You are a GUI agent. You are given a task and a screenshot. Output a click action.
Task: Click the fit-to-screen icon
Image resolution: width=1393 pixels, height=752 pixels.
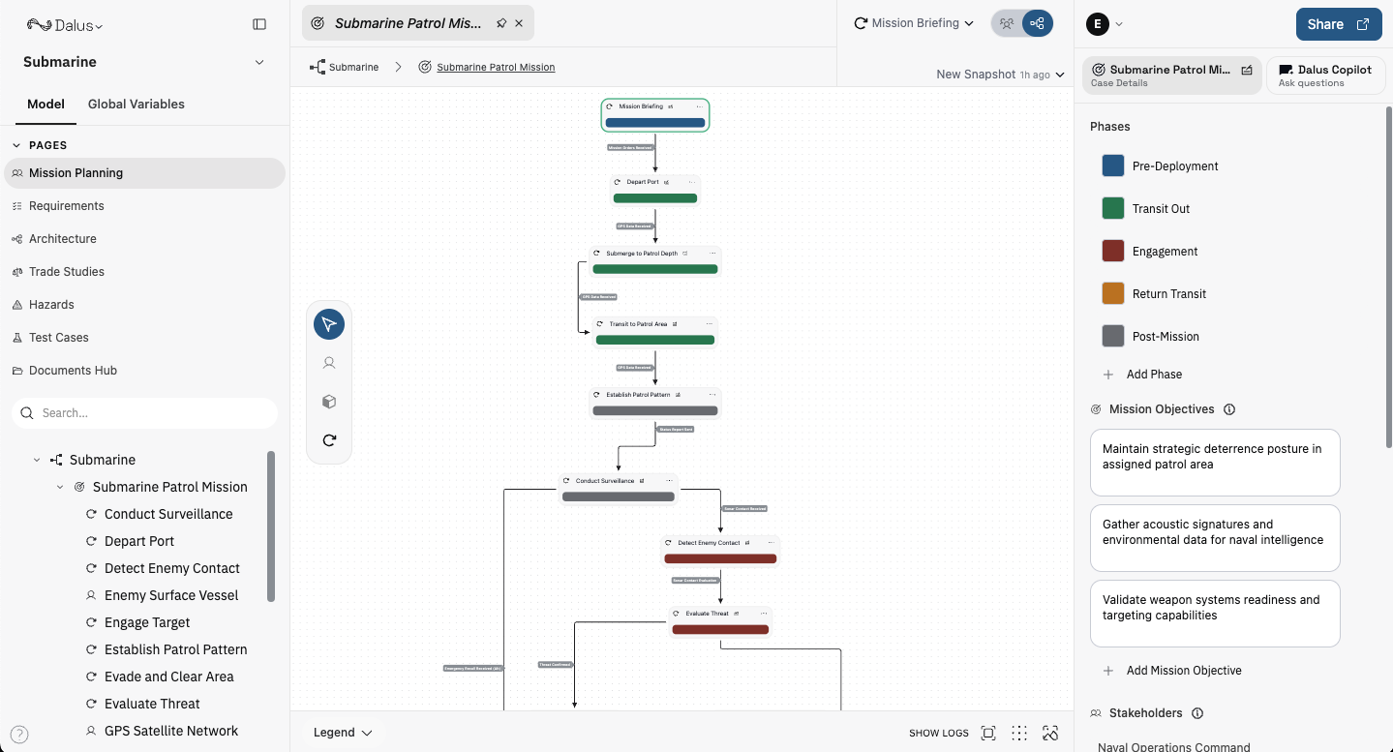tap(988, 733)
